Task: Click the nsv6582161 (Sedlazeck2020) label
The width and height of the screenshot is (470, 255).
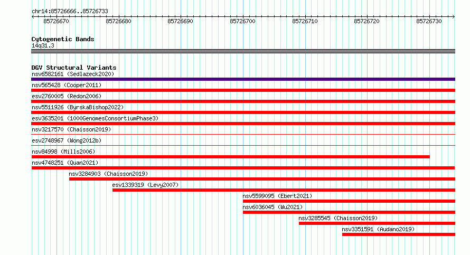Action: pyautogui.click(x=73, y=74)
